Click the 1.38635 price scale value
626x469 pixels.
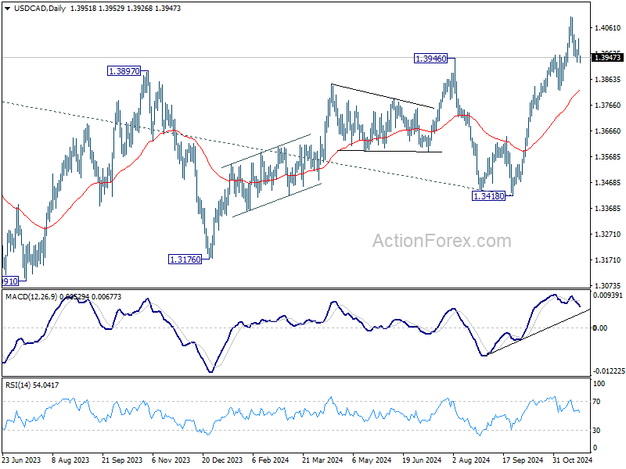[x=608, y=80]
